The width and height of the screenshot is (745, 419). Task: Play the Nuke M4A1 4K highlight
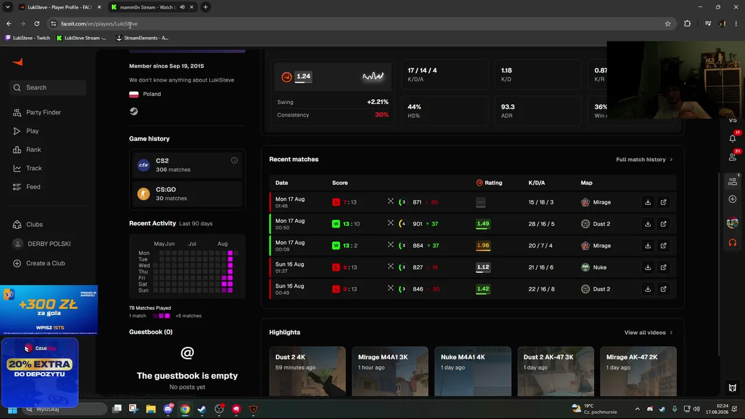click(473, 371)
